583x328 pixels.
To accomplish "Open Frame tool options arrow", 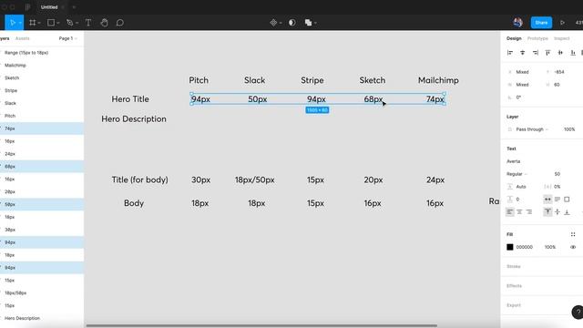I will coord(39,23).
